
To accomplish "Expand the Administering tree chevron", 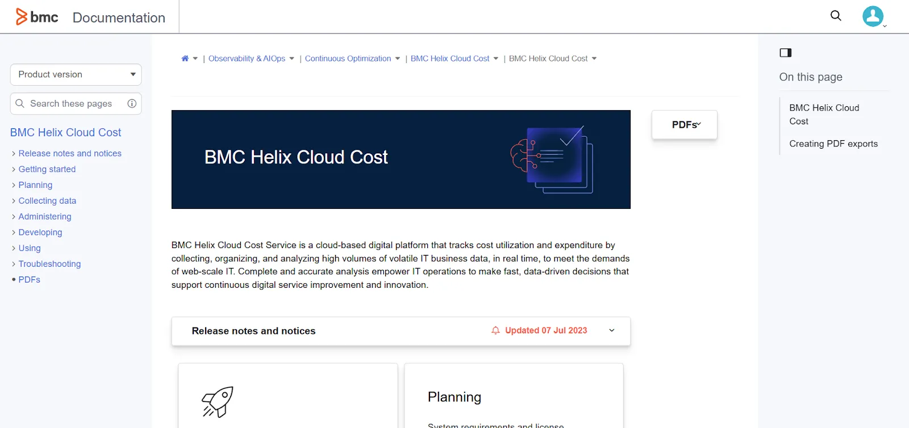I will pyautogui.click(x=14, y=216).
